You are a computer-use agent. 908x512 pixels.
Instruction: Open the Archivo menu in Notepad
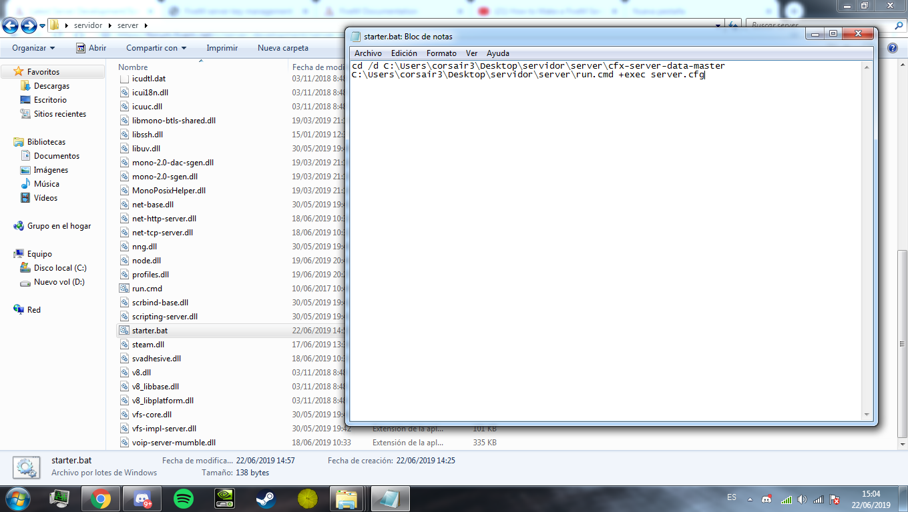(x=368, y=53)
